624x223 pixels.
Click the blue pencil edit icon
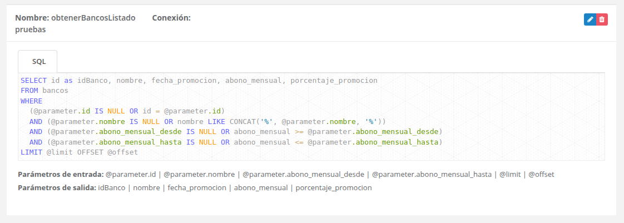pyautogui.click(x=590, y=19)
